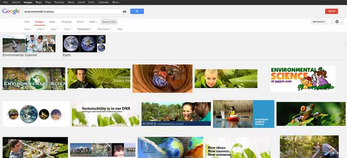
Task: Click the camera search-by-image icon
Action: coord(125,11)
